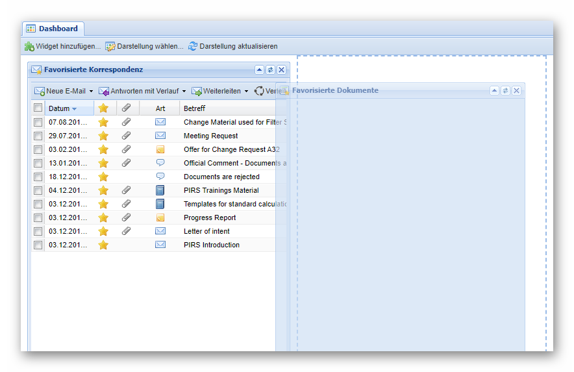Collapse the Favorisierte Dokumente widget

point(494,90)
